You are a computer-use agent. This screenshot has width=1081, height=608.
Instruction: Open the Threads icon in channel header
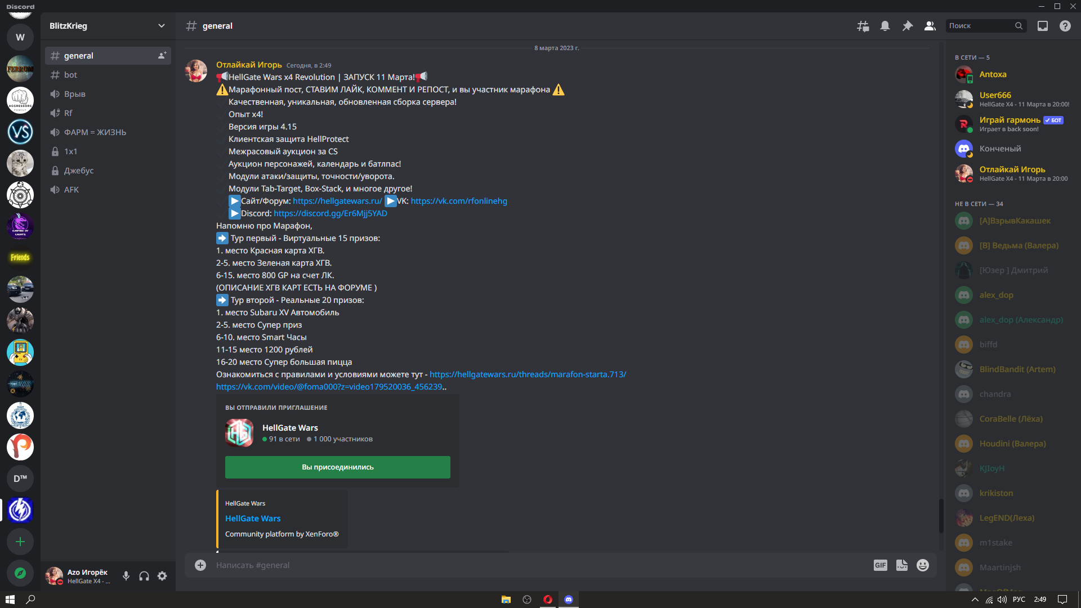(x=863, y=26)
